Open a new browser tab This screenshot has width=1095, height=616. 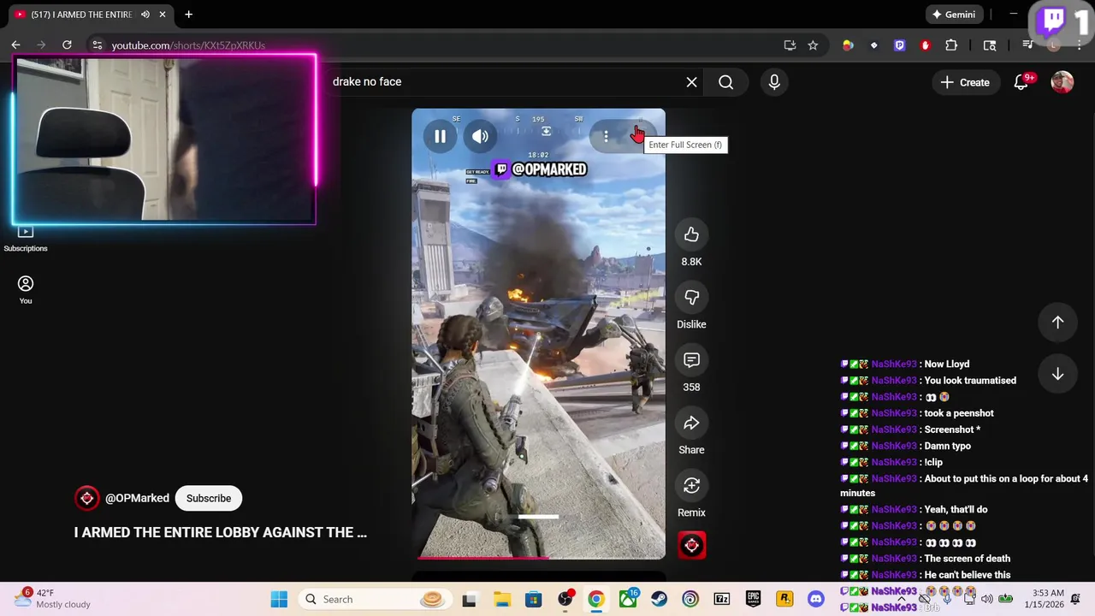188,15
